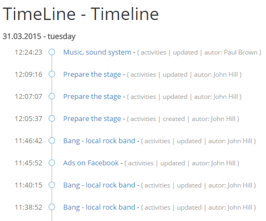Click the autor: Paul Brown text

[231, 52]
